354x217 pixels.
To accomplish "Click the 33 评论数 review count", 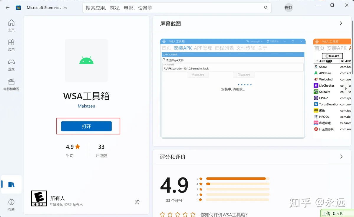I will pyautogui.click(x=101, y=150).
